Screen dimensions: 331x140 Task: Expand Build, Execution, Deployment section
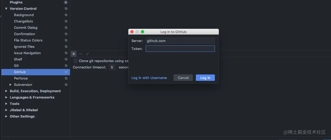[6, 91]
